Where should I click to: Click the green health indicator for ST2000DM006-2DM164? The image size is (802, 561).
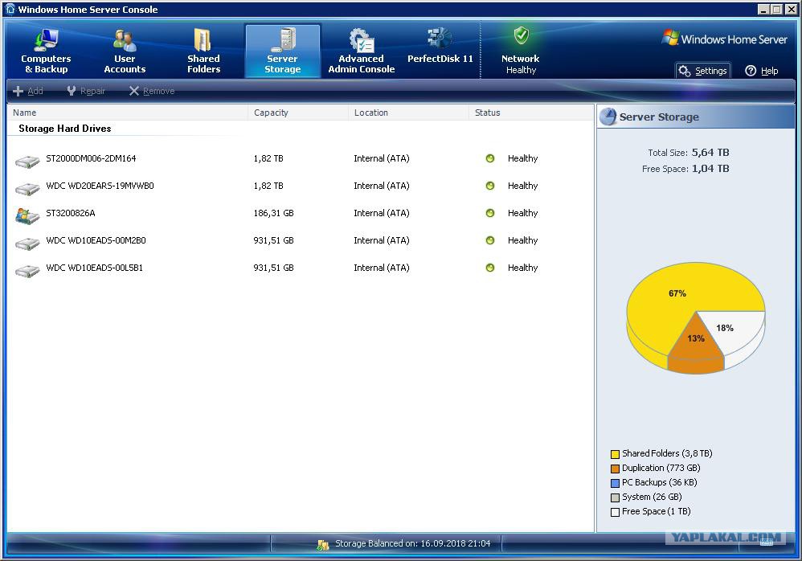490,158
